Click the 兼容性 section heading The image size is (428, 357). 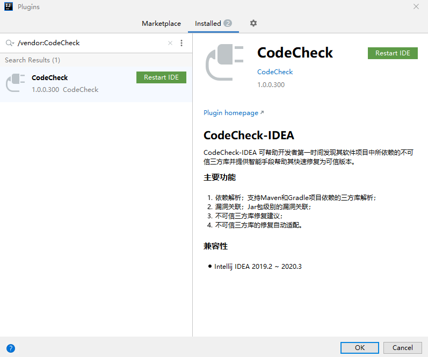[215, 246]
